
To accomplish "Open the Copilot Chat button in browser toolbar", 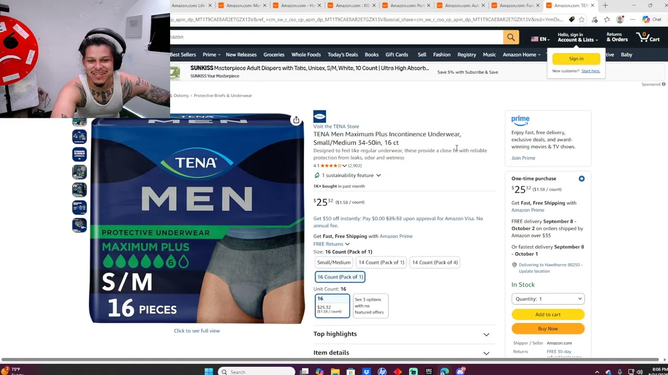I will [652, 20].
